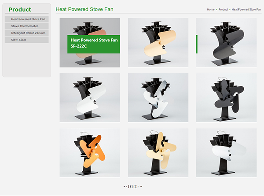Open the green SF-222C stove fan label
This screenshot has width=264, height=196.
pyautogui.click(x=94, y=44)
